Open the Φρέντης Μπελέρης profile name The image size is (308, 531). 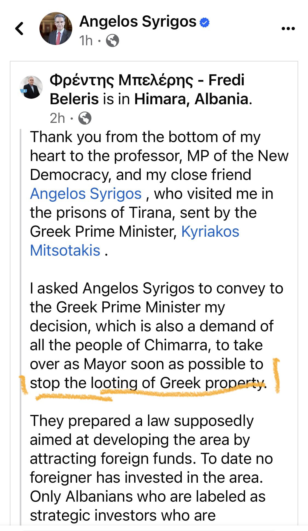(121, 81)
